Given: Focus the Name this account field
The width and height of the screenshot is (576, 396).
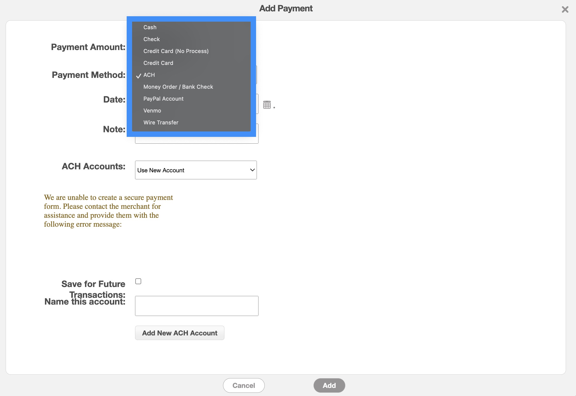Looking at the screenshot, I should pyautogui.click(x=197, y=306).
